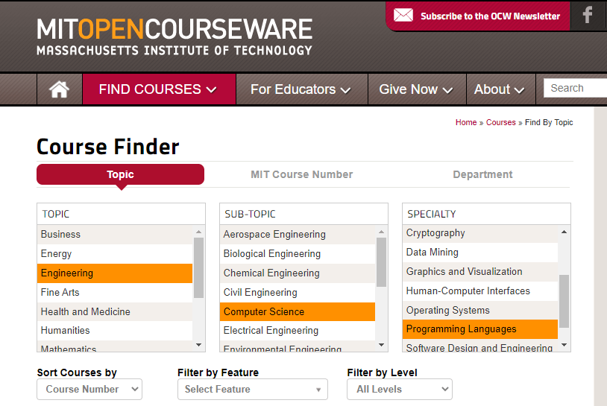
Task: Click Specialty list scroll-up arrow
Action: [x=564, y=232]
